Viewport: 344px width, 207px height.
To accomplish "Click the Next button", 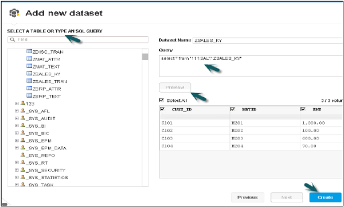I will (x=287, y=197).
